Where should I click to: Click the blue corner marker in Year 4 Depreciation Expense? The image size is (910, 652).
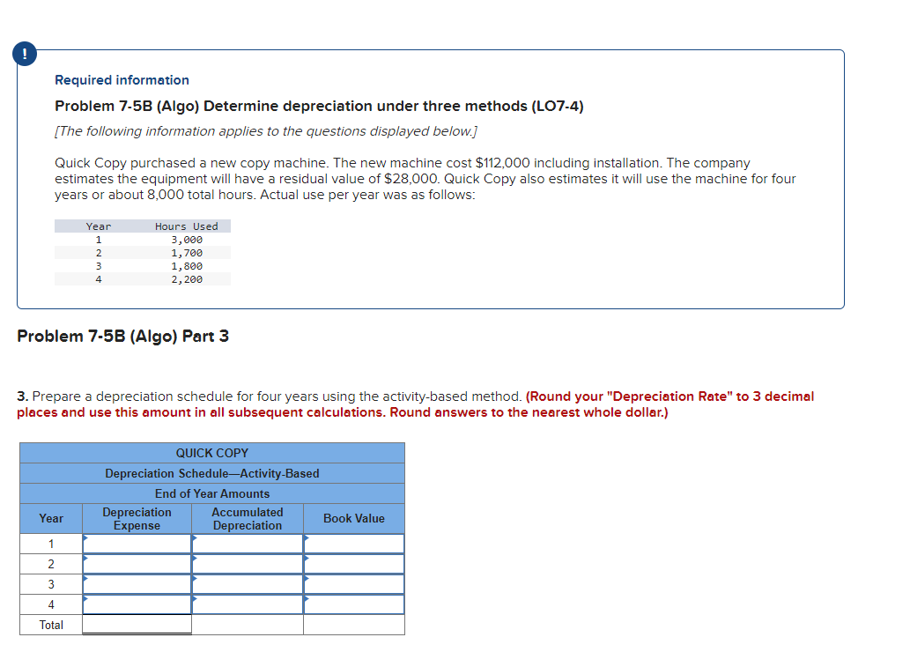click(84, 599)
